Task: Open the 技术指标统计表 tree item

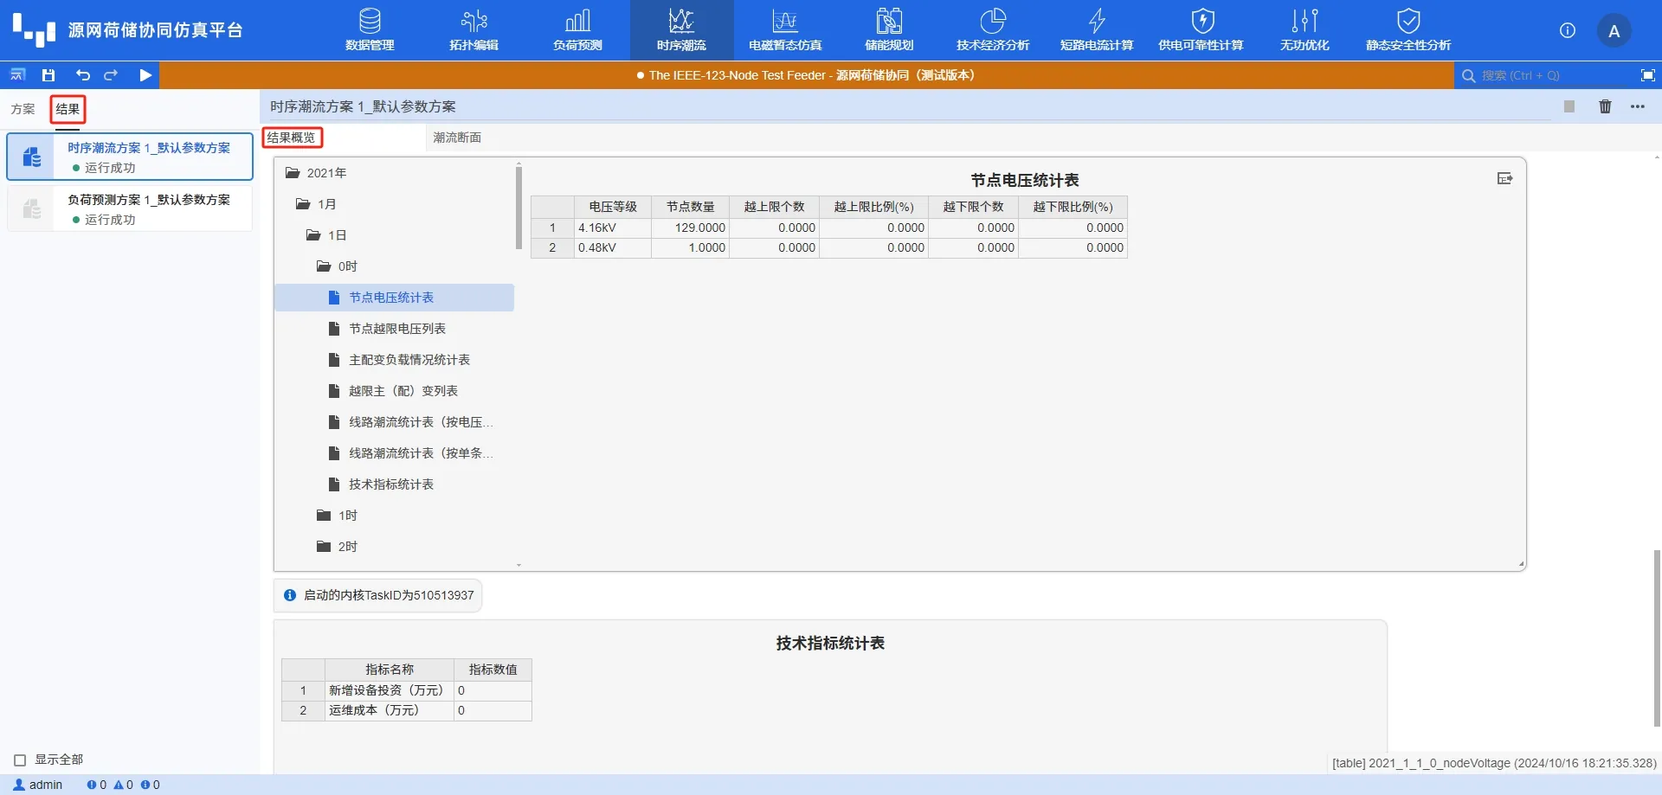Action: 390,484
